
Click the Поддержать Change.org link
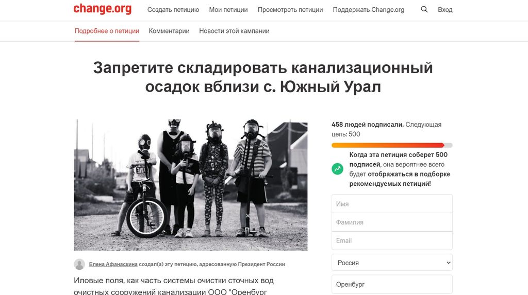pos(368,10)
